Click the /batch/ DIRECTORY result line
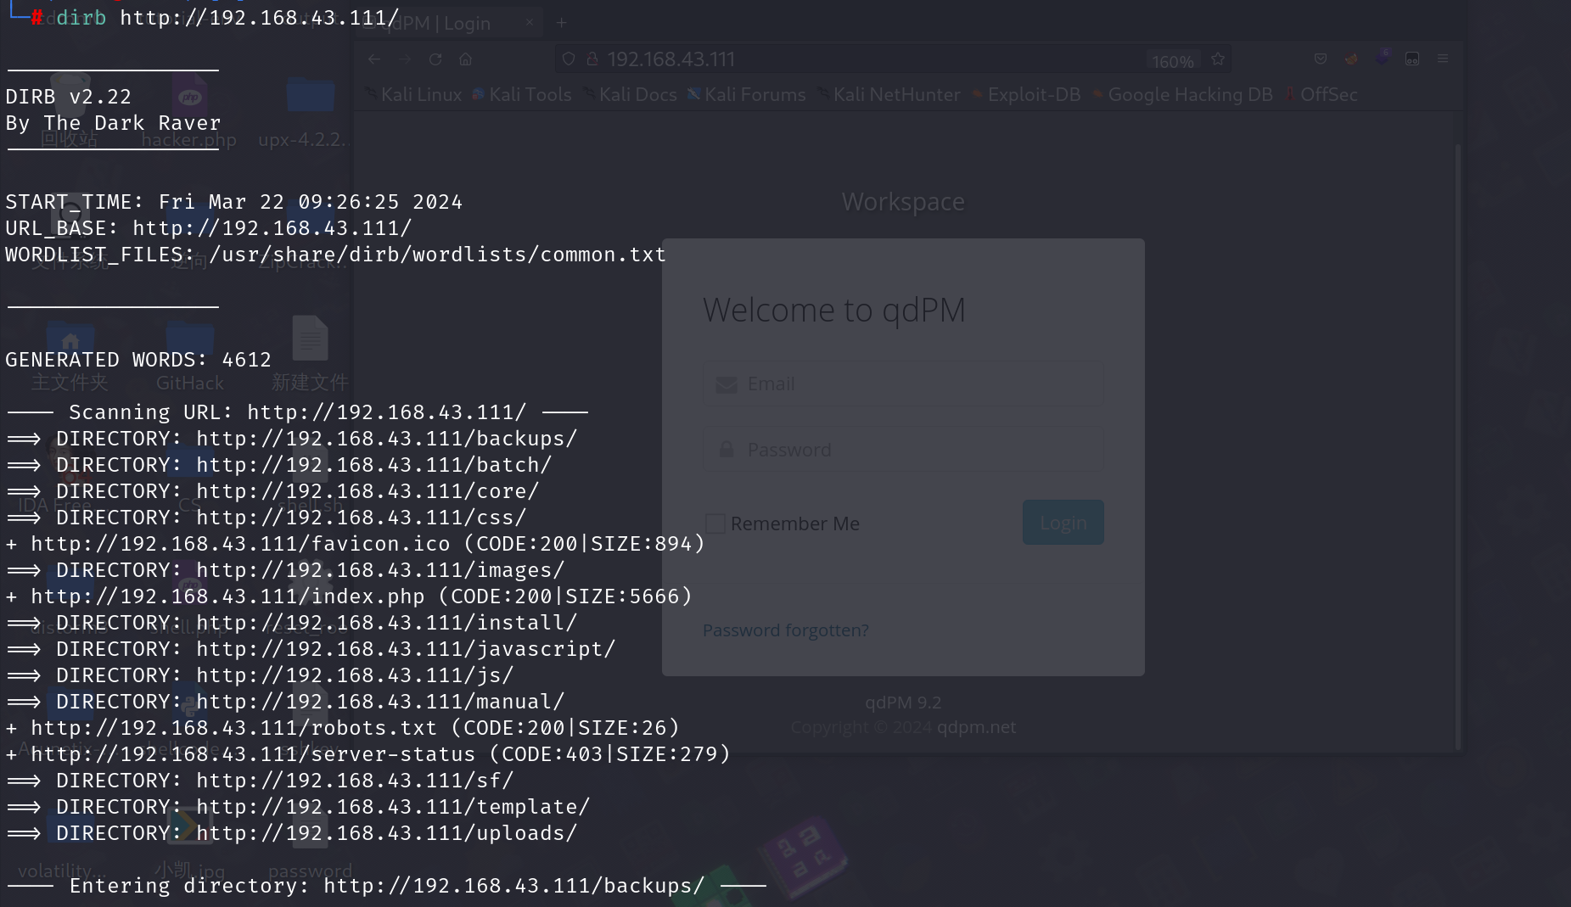This screenshot has width=1571, height=907. coord(279,465)
